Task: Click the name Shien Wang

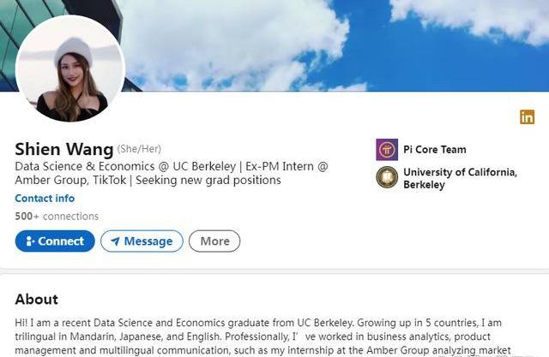Action: [63, 150]
